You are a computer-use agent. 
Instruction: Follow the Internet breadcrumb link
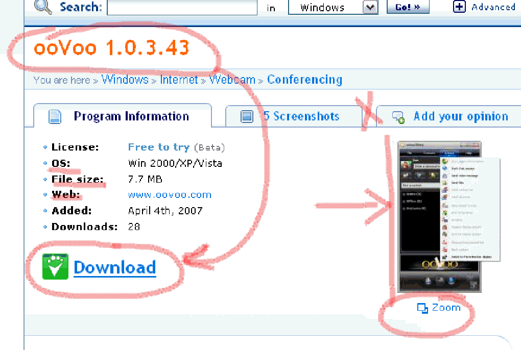(x=179, y=80)
